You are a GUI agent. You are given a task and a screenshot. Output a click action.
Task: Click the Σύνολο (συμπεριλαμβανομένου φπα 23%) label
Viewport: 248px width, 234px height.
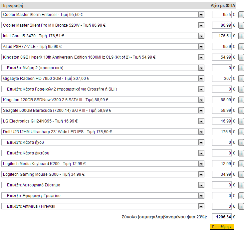pyautogui.click(x=164, y=217)
